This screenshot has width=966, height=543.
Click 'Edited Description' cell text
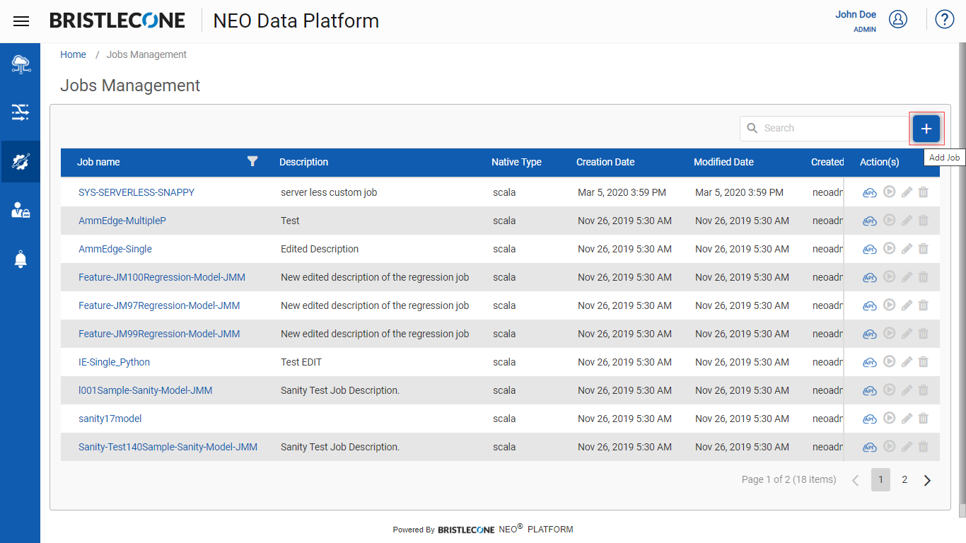pyautogui.click(x=320, y=249)
